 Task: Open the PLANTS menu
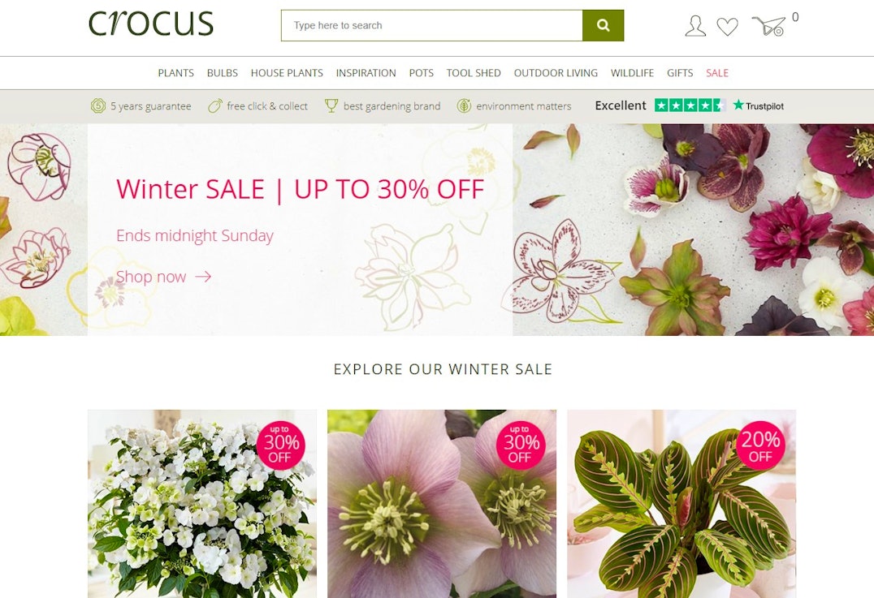175,73
